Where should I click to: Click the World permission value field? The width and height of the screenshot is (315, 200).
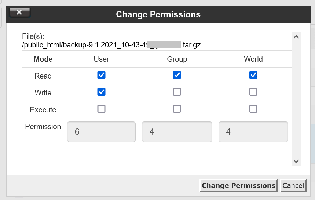point(253,132)
